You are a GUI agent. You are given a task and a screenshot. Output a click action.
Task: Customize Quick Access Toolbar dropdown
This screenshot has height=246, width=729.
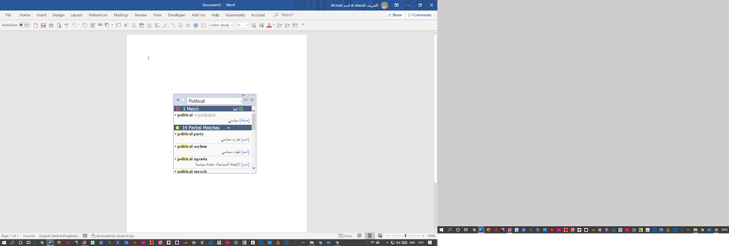point(303,25)
